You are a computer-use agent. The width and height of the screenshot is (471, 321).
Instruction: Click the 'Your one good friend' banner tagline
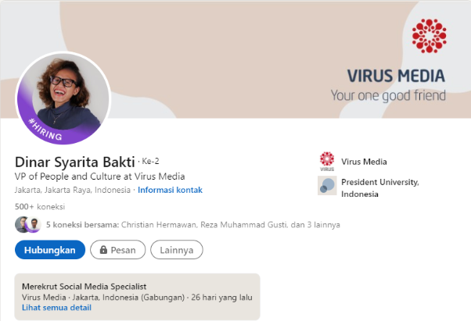pyautogui.click(x=388, y=95)
